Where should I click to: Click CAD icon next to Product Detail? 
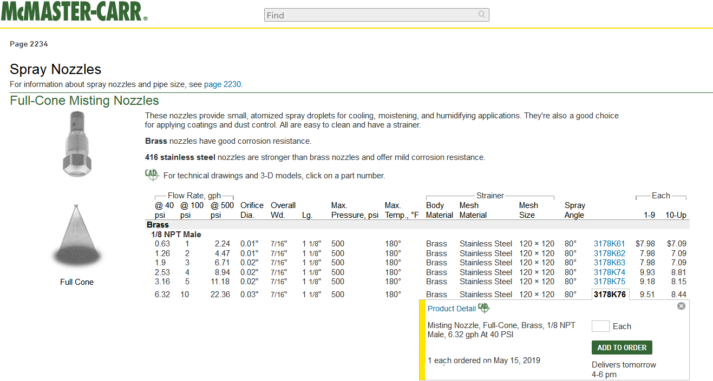[x=483, y=308]
